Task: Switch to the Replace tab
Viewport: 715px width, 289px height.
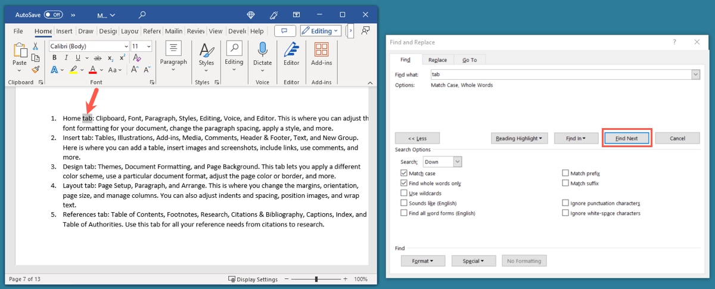Action: (x=437, y=60)
